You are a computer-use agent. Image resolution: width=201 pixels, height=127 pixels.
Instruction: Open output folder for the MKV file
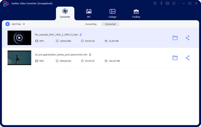175,58
